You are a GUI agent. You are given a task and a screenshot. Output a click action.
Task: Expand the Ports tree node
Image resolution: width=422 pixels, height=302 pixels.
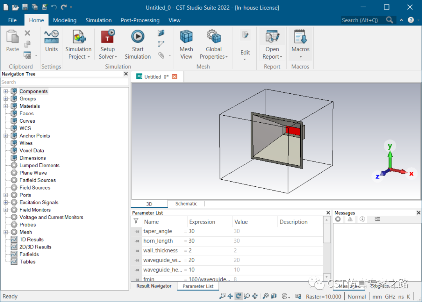[5, 195]
